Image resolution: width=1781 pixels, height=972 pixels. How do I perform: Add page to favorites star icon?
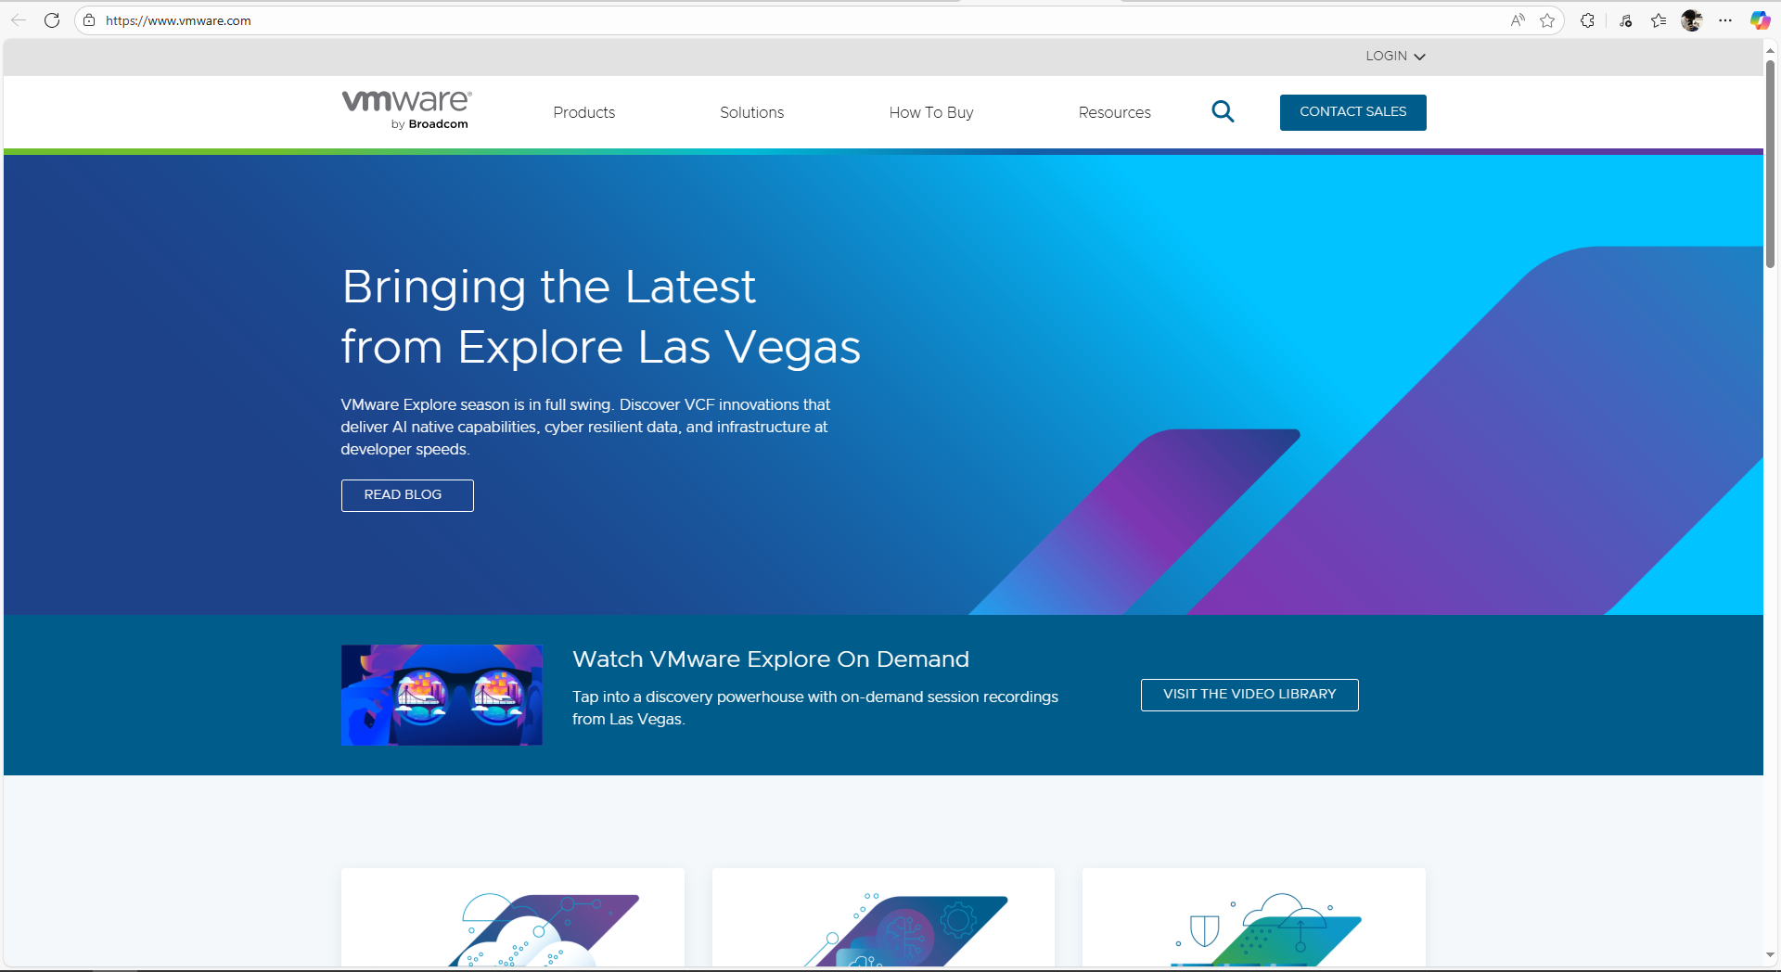[x=1547, y=20]
